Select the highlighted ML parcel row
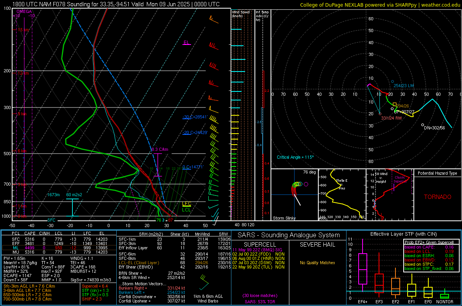This screenshot has height=306, width=462. coord(59,248)
